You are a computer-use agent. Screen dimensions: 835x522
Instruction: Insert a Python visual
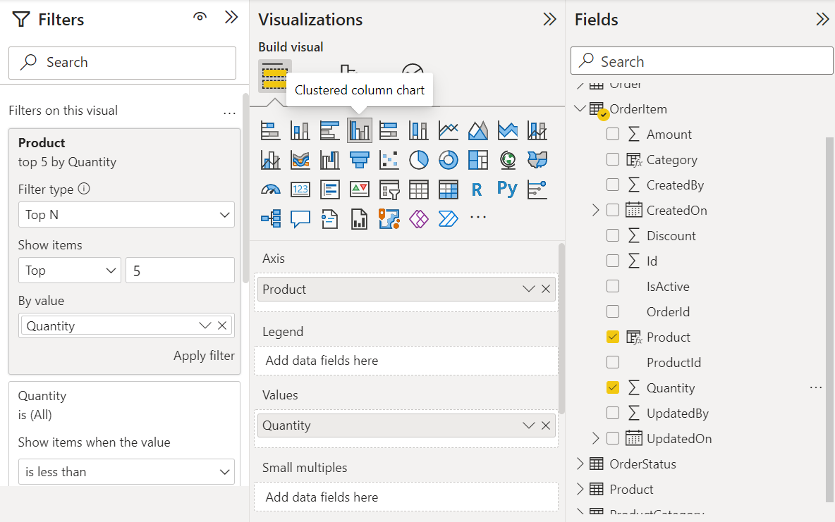point(507,189)
